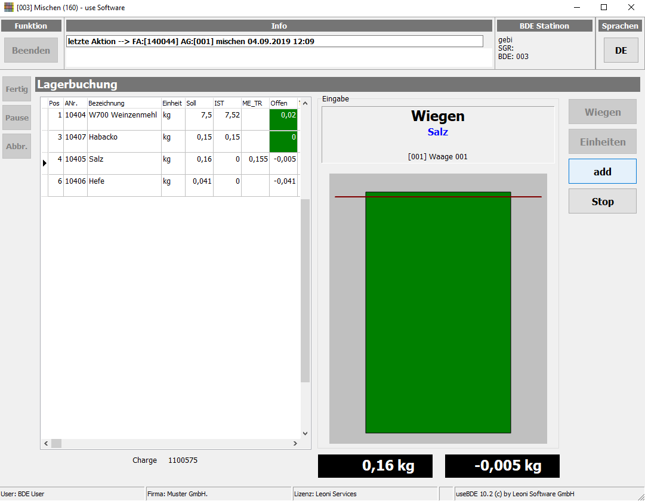Click the horizontal scroll left arrow
Screen dimensions: 645x501
pos(46,443)
